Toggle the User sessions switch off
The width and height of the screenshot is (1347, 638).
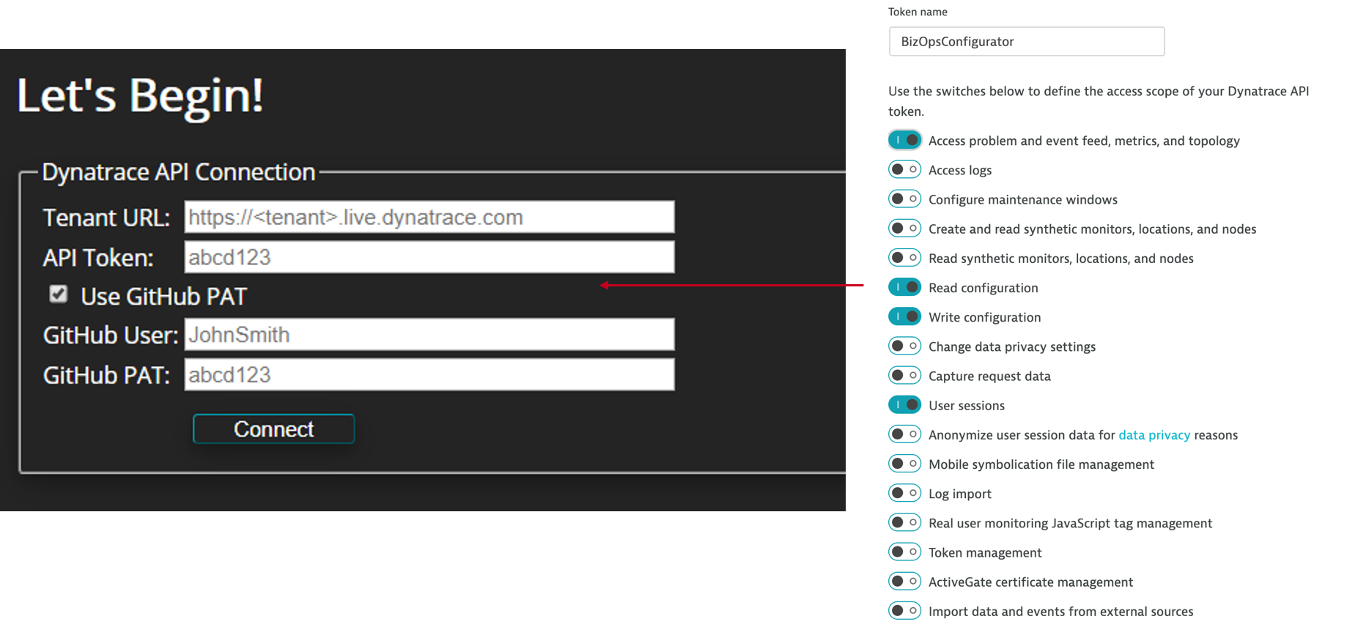click(x=904, y=404)
